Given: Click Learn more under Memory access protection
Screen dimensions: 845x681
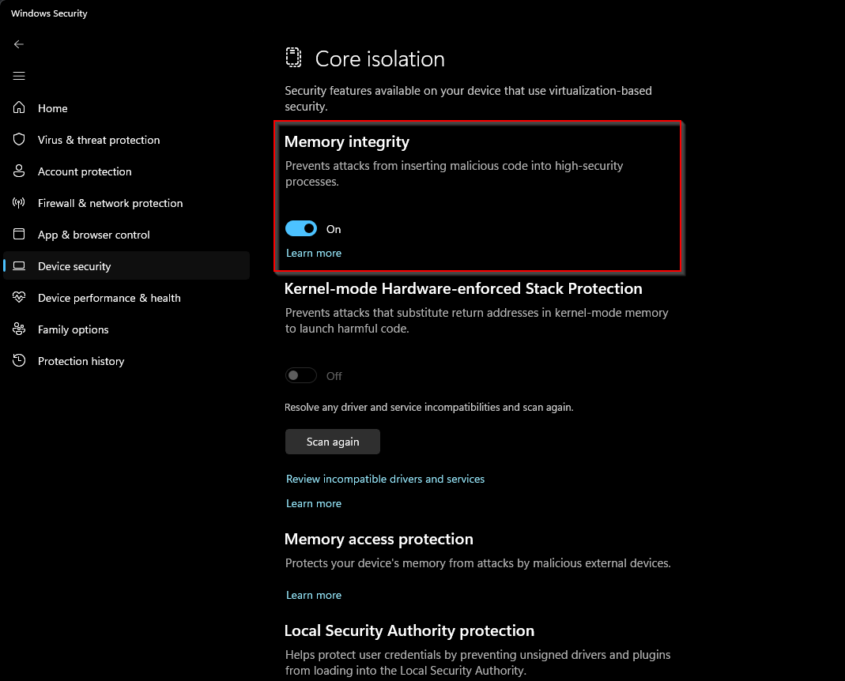Looking at the screenshot, I should [314, 595].
